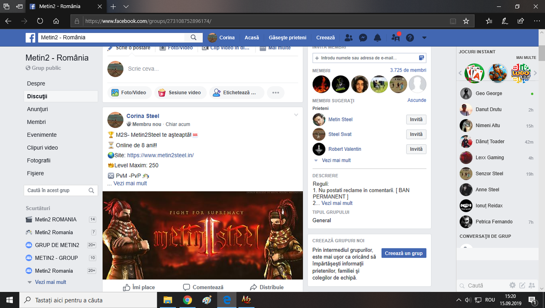Show previous instant games
This screenshot has height=308, width=545.
(x=460, y=73)
